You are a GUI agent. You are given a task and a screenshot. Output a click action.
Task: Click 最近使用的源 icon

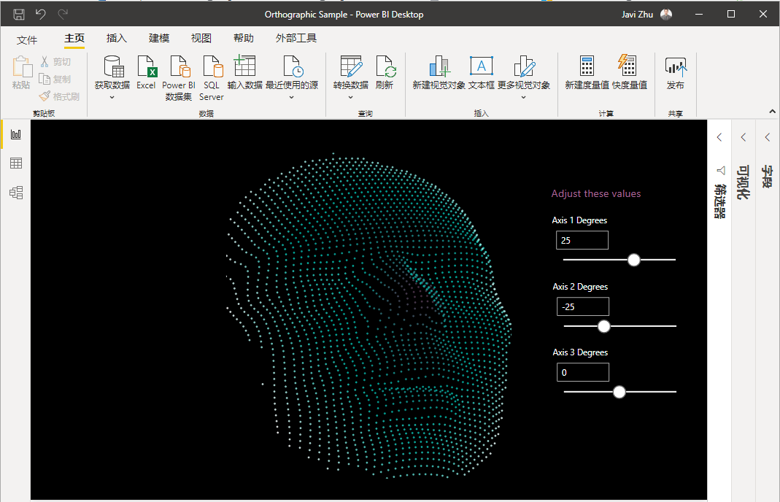pyautogui.click(x=293, y=66)
